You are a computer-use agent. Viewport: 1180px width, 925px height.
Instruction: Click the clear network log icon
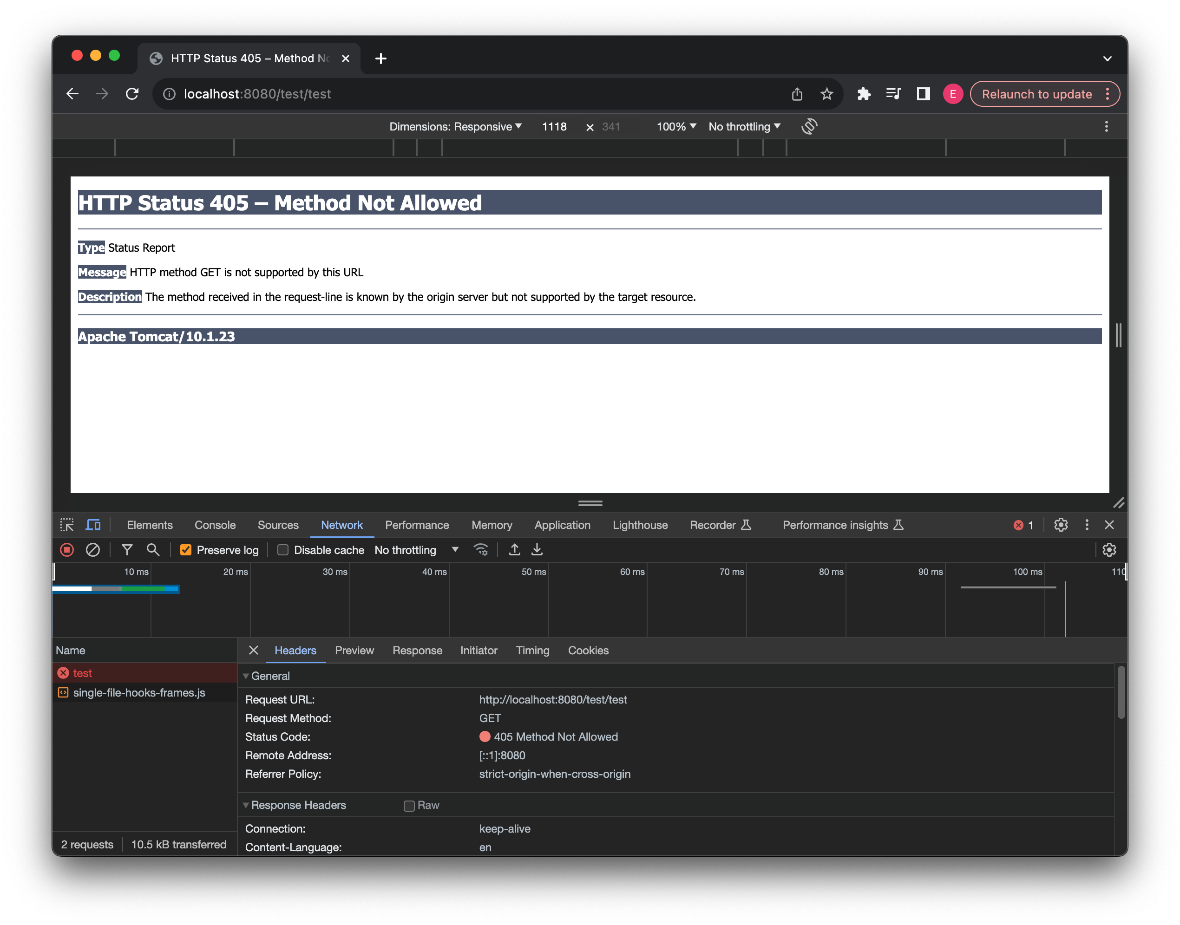pos(93,550)
